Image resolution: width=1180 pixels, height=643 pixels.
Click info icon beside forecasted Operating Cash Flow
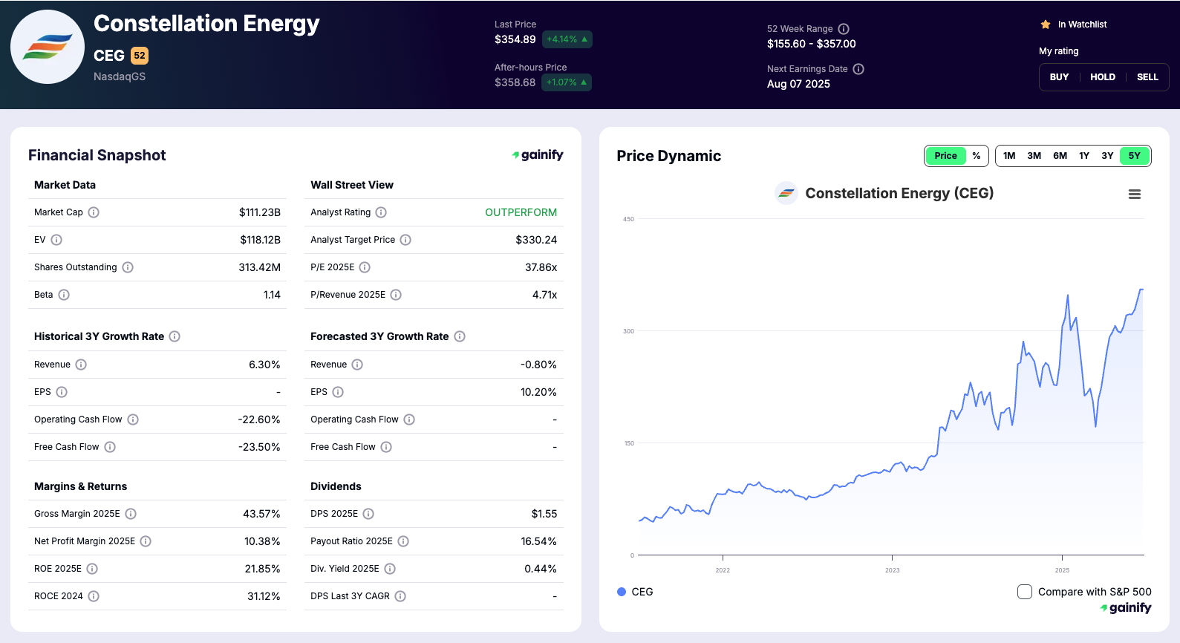point(409,420)
